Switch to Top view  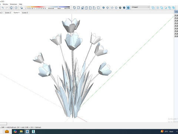78,8
